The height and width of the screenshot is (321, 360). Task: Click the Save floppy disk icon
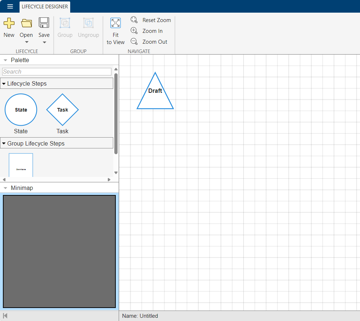pyautogui.click(x=44, y=23)
